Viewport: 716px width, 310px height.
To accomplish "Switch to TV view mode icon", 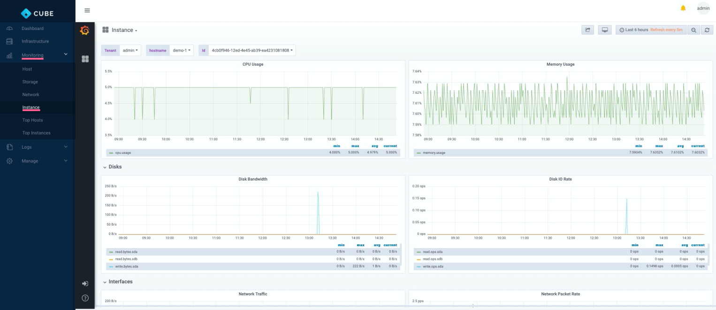I will [605, 30].
